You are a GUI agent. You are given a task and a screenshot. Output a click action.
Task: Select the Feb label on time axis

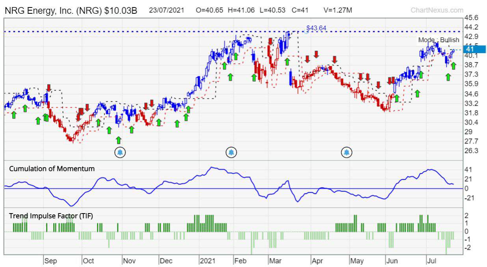coord(240,261)
